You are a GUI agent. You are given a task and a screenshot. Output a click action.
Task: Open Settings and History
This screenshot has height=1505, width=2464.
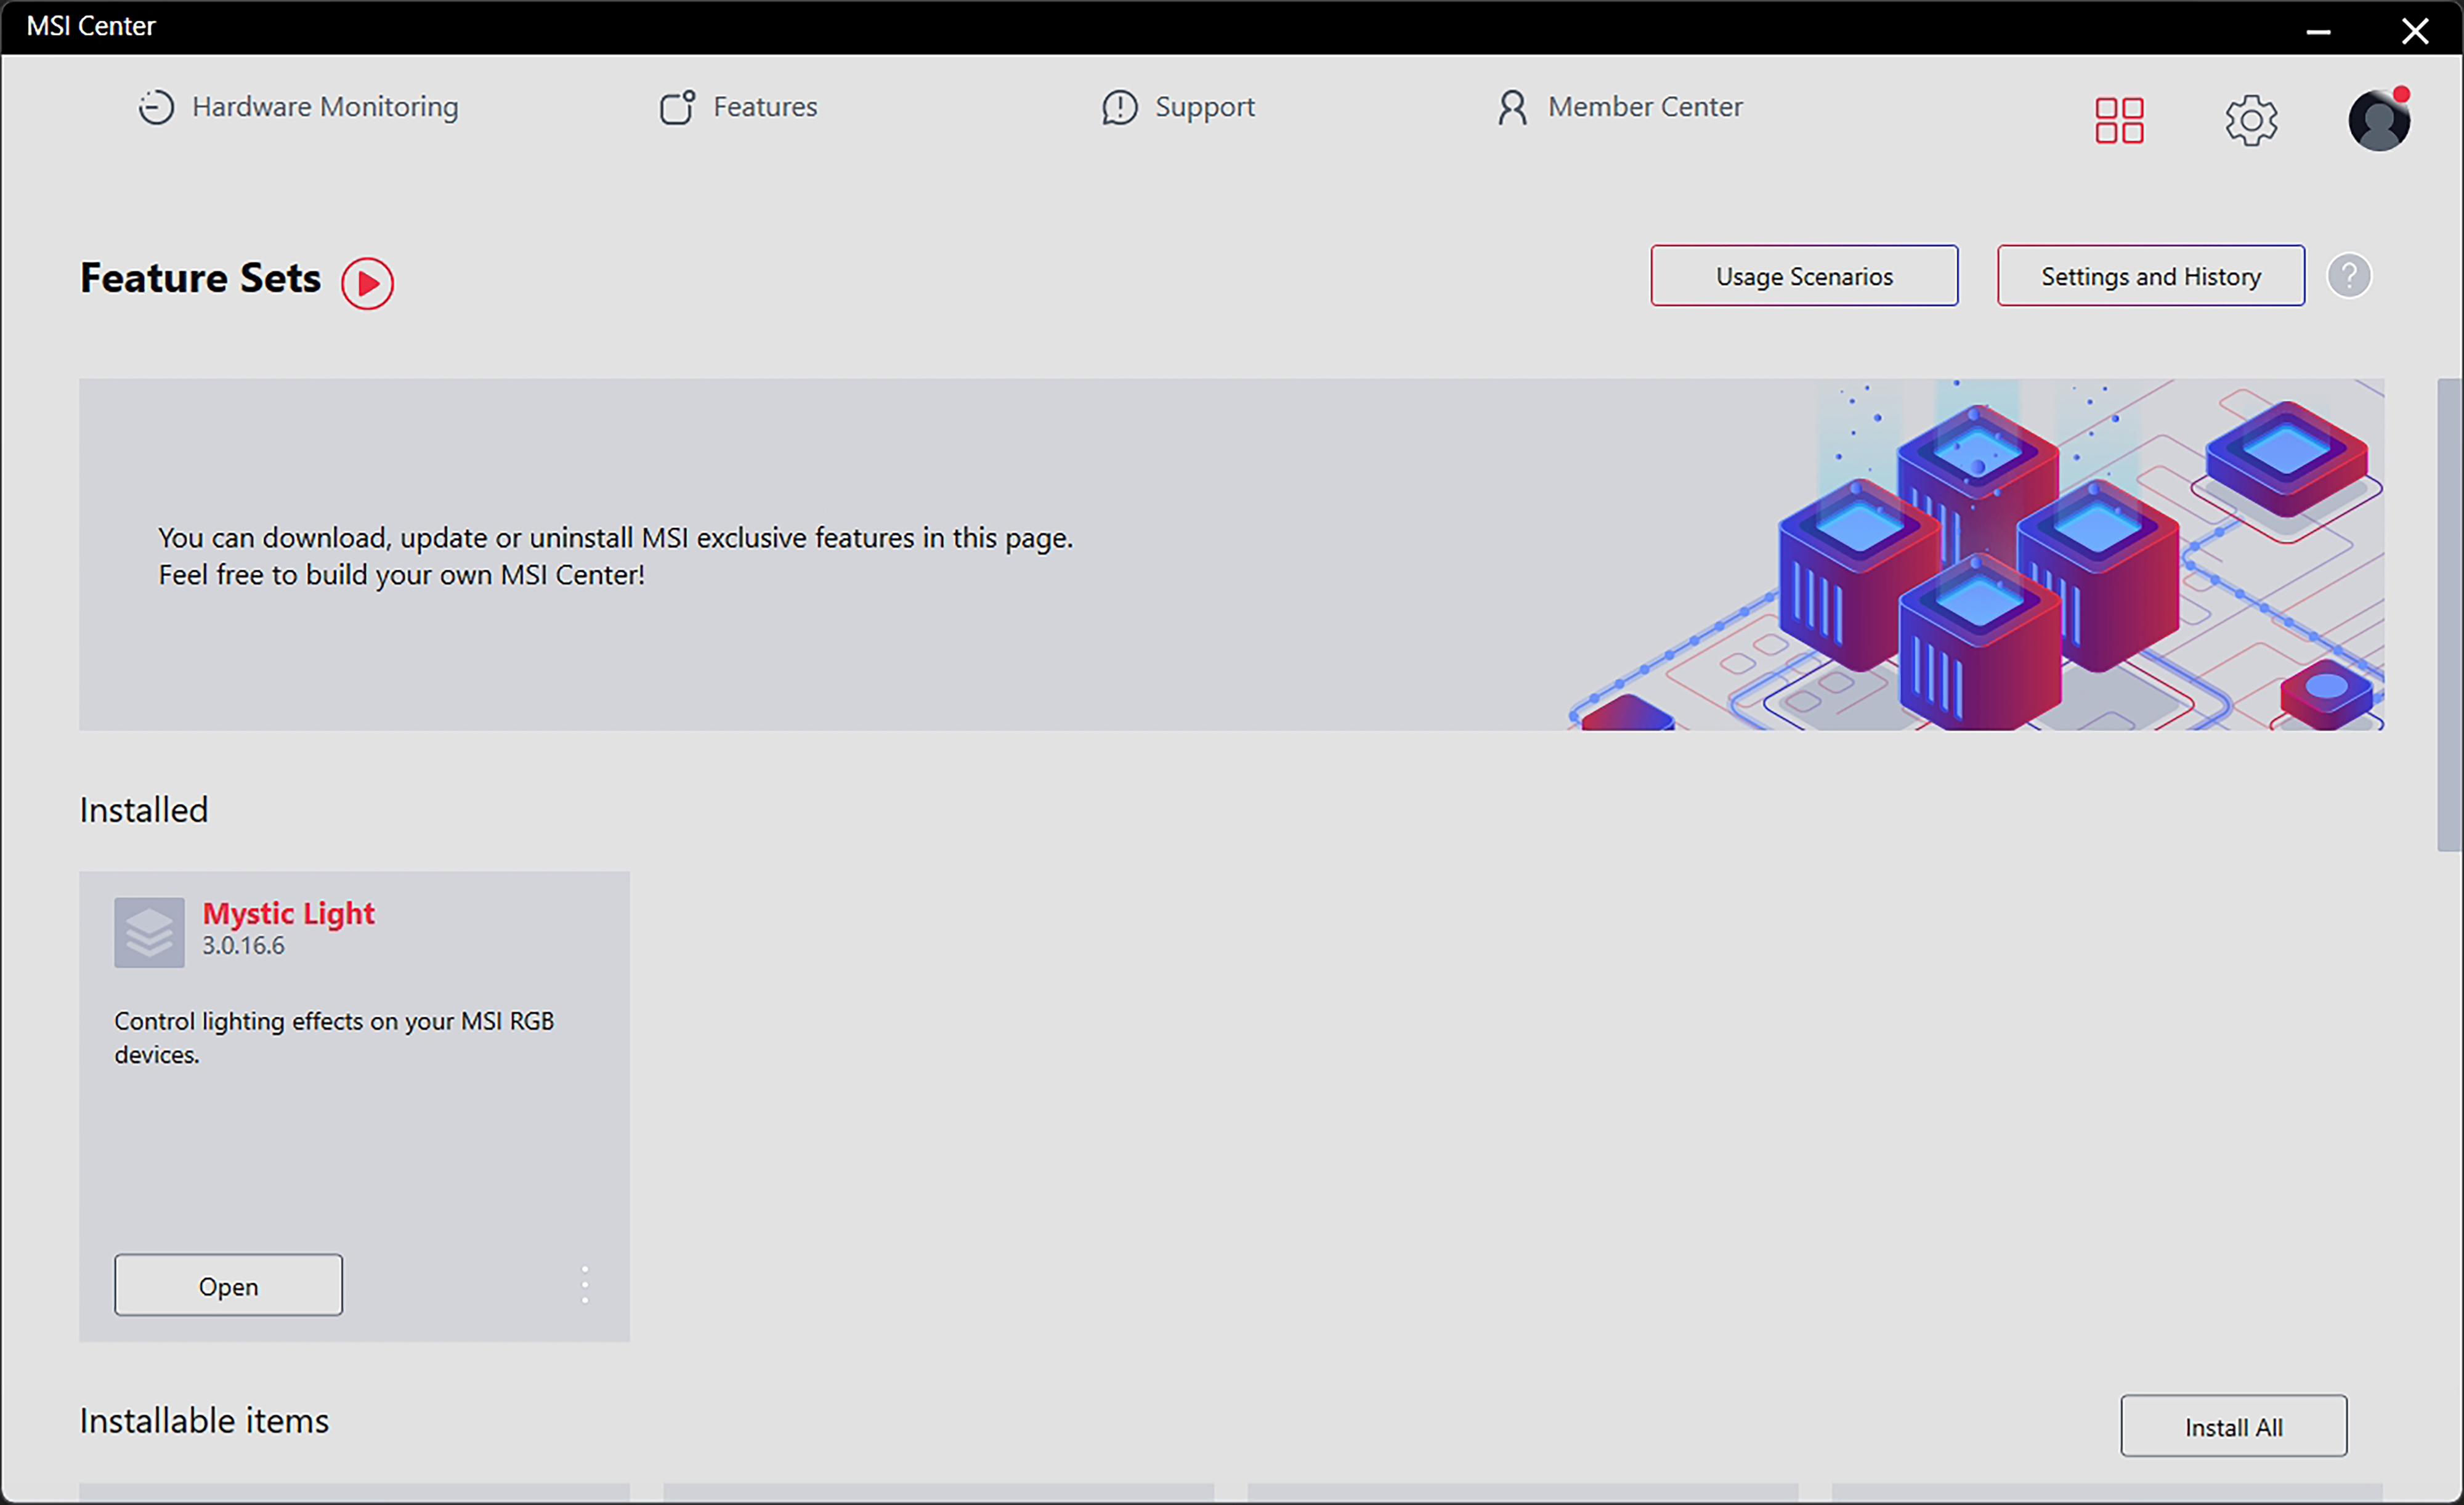click(2150, 276)
